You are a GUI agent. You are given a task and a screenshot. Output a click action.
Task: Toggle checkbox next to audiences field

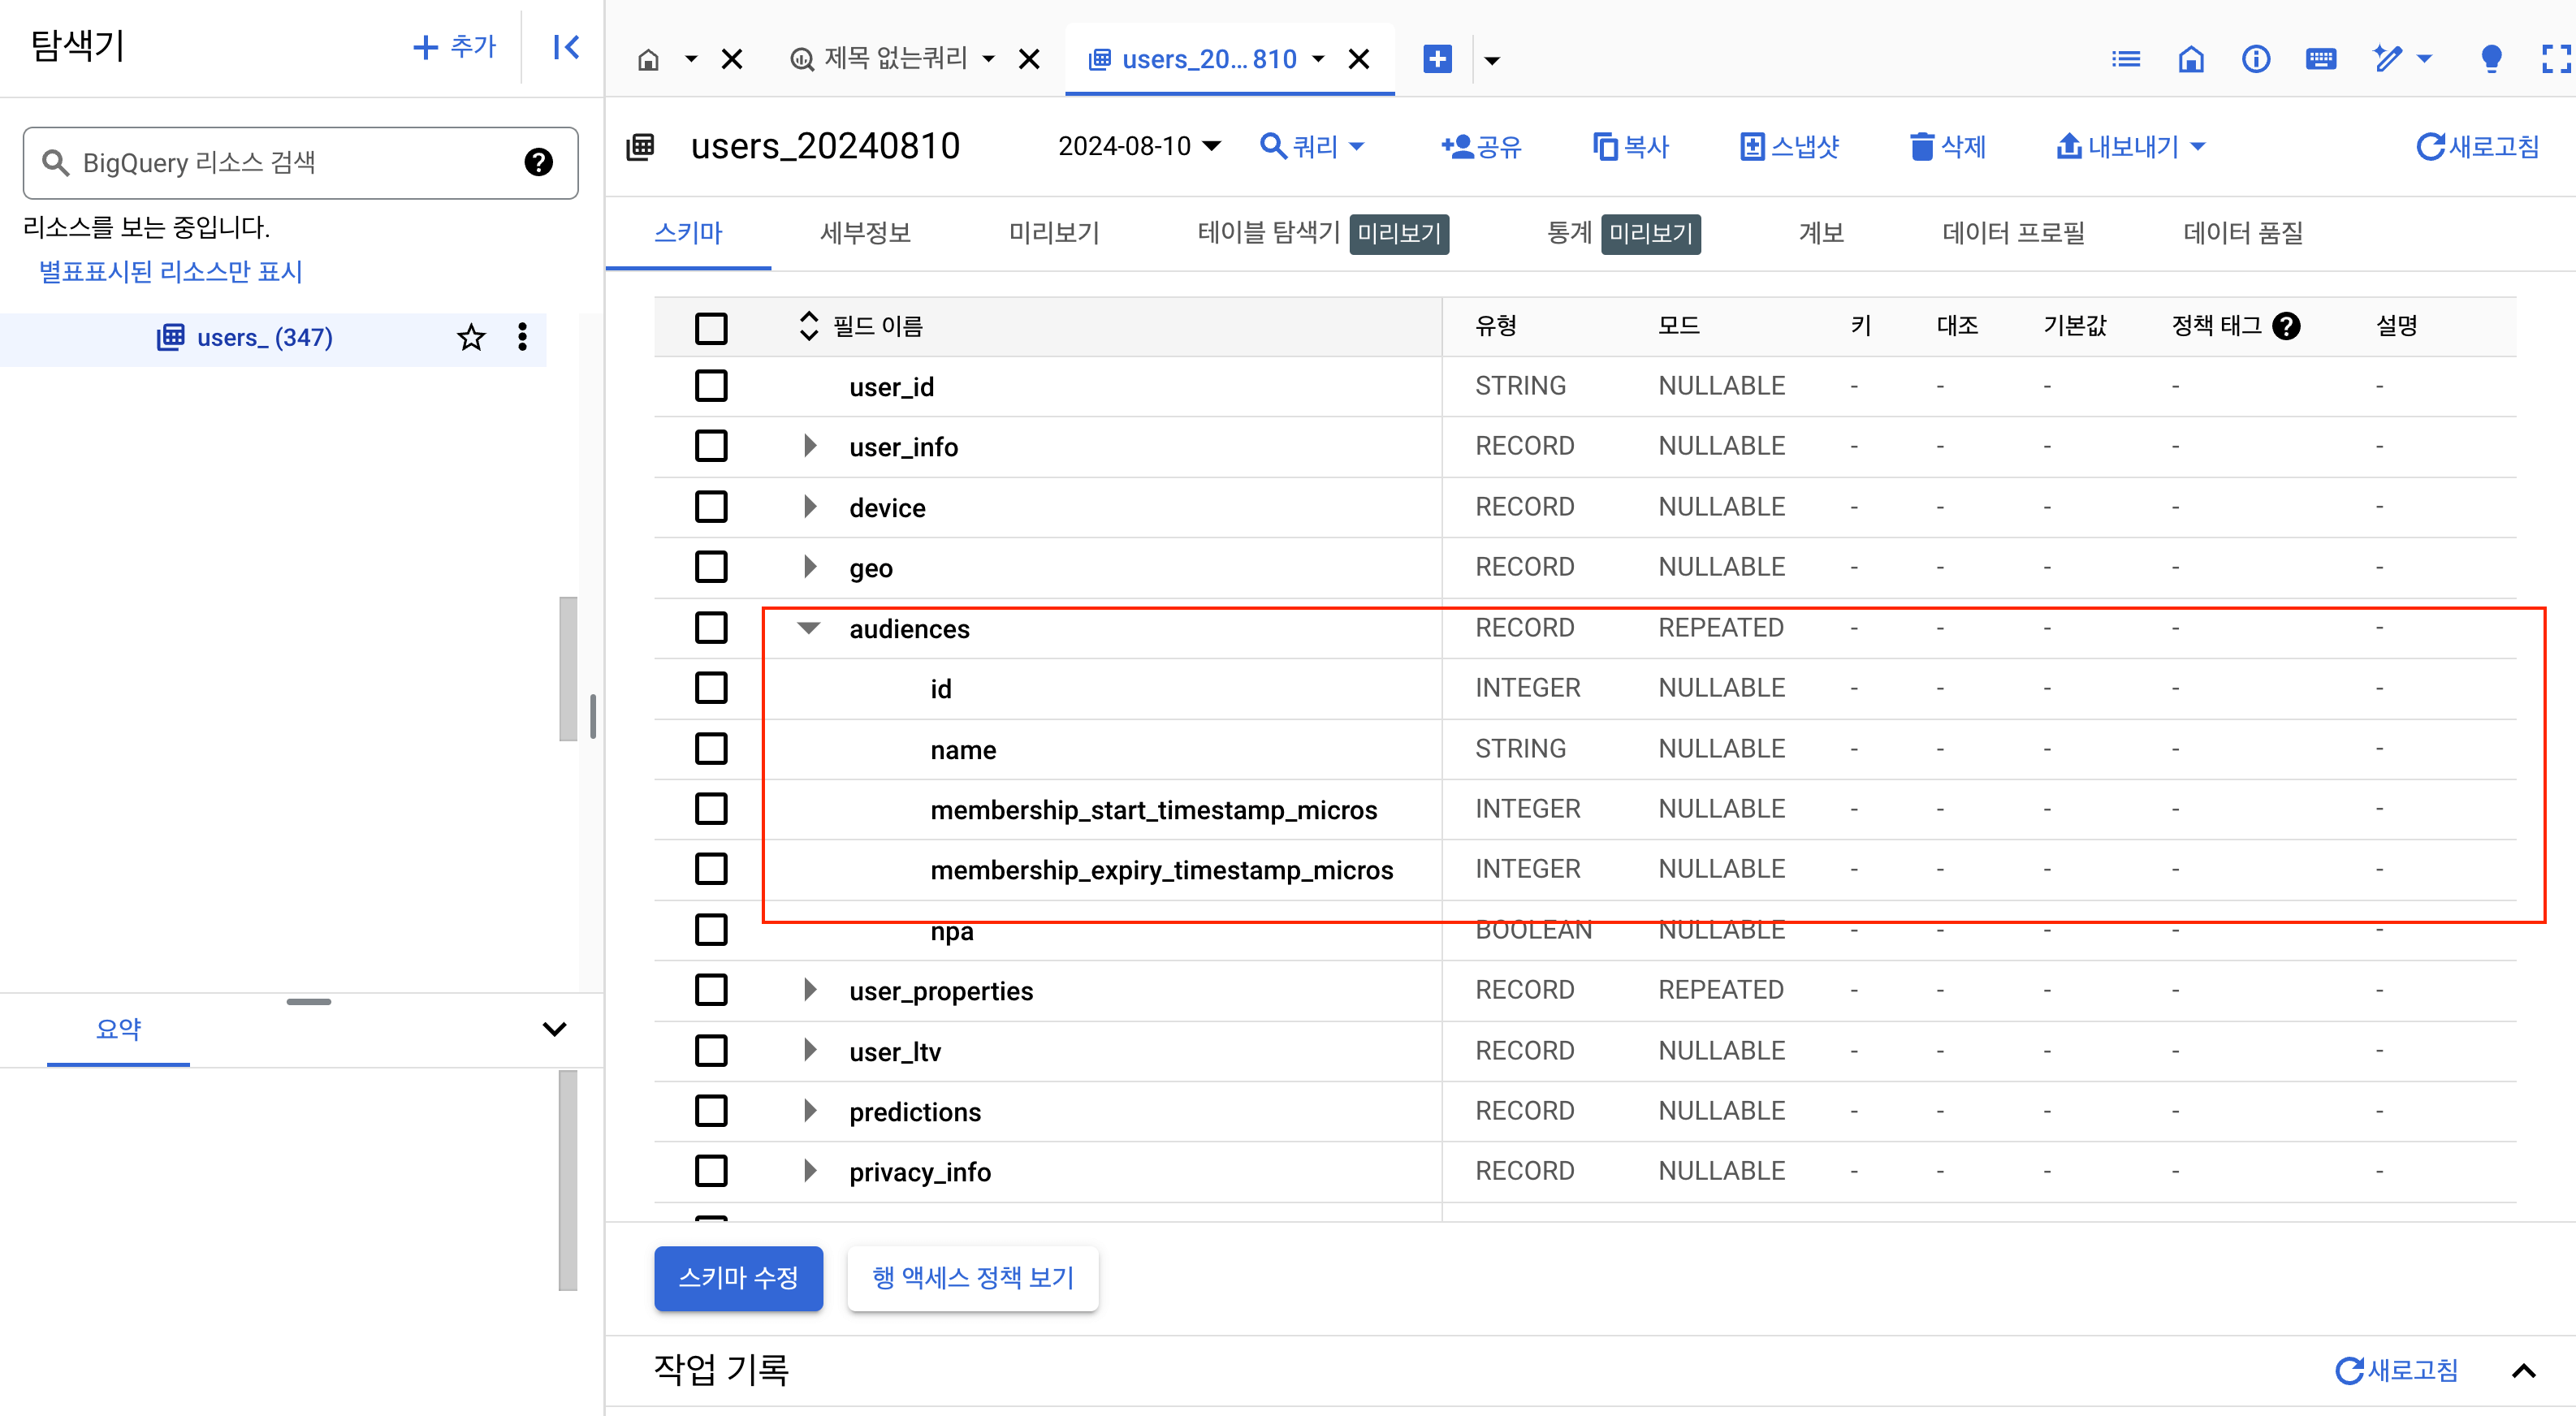tap(713, 628)
